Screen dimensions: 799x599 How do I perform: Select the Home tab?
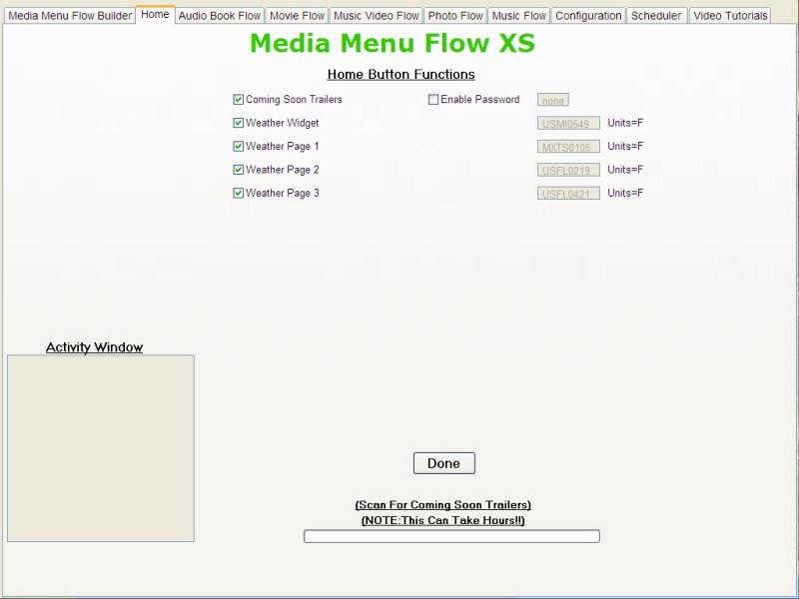pyautogui.click(x=155, y=15)
